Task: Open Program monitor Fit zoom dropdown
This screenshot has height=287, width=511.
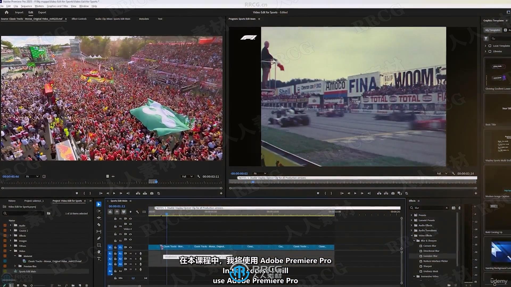Action: [x=260, y=174]
